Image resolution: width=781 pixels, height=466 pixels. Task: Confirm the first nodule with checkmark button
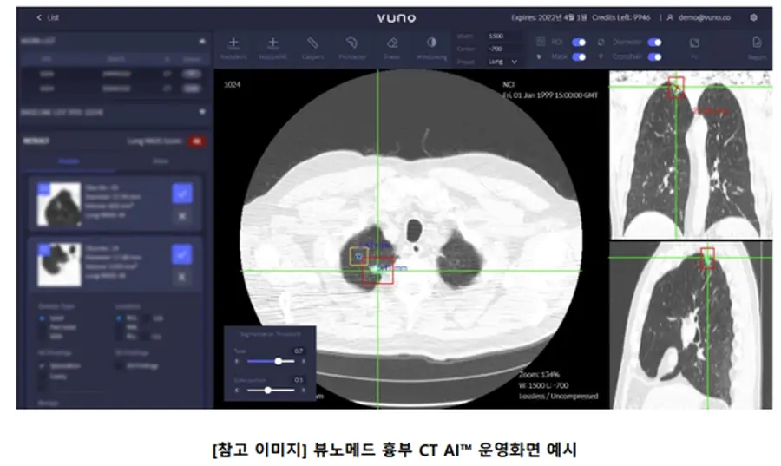point(181,193)
